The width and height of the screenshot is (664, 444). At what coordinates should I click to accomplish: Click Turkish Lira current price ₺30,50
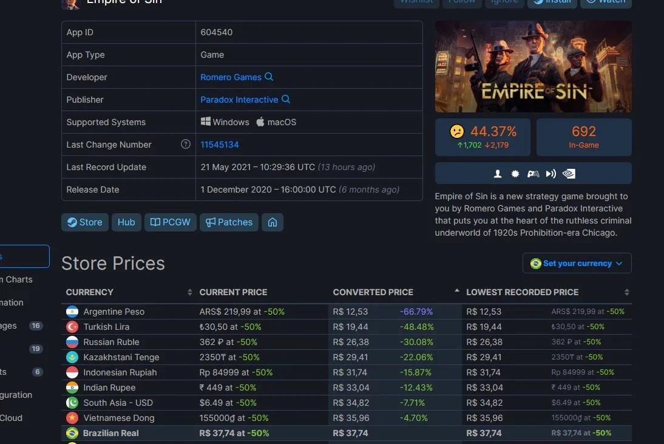[x=230, y=327]
